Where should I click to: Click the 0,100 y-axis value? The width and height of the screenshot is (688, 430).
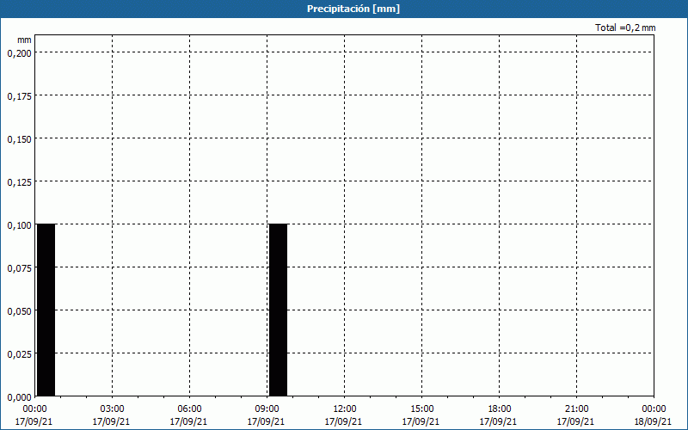19,224
